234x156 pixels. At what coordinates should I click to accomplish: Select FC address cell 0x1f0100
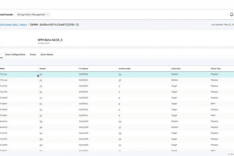tap(84, 80)
